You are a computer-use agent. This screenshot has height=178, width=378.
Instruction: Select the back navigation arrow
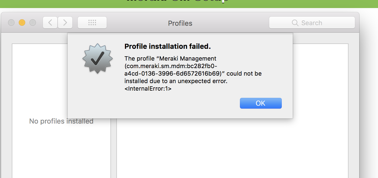50,23
